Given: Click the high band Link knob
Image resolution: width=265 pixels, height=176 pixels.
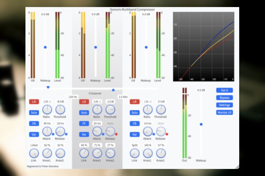Looking at the screenshot, I should pyautogui.click(x=135, y=153).
